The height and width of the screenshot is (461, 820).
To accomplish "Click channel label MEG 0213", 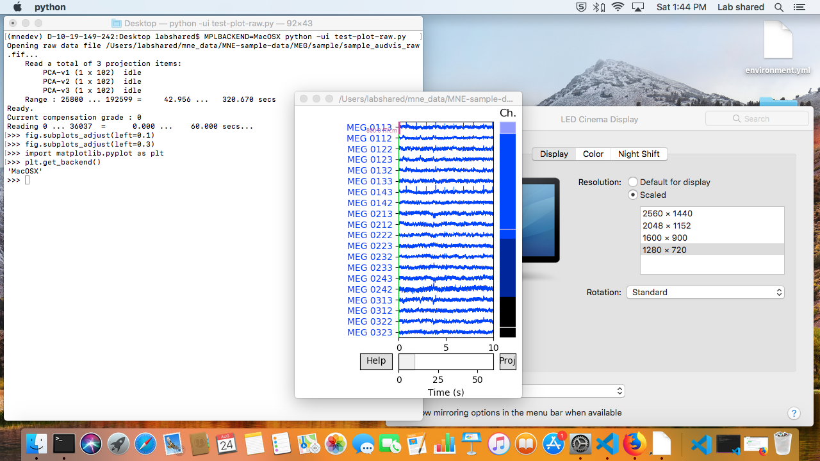I will pyautogui.click(x=369, y=214).
